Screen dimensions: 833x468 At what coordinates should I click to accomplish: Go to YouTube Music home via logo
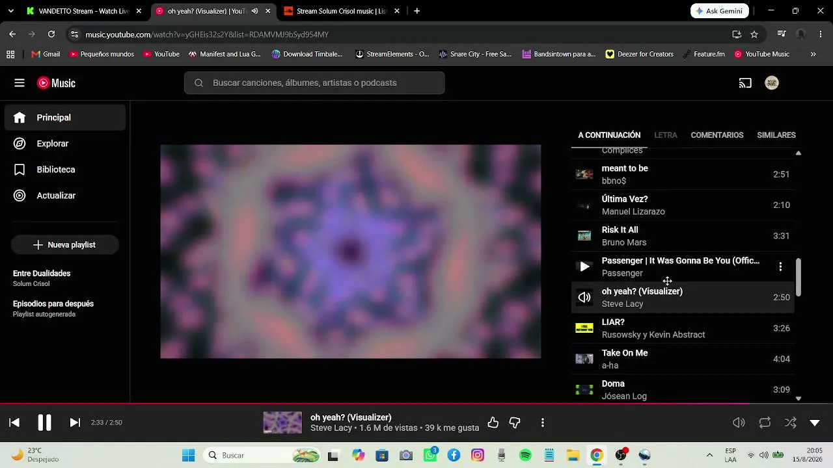(56, 83)
